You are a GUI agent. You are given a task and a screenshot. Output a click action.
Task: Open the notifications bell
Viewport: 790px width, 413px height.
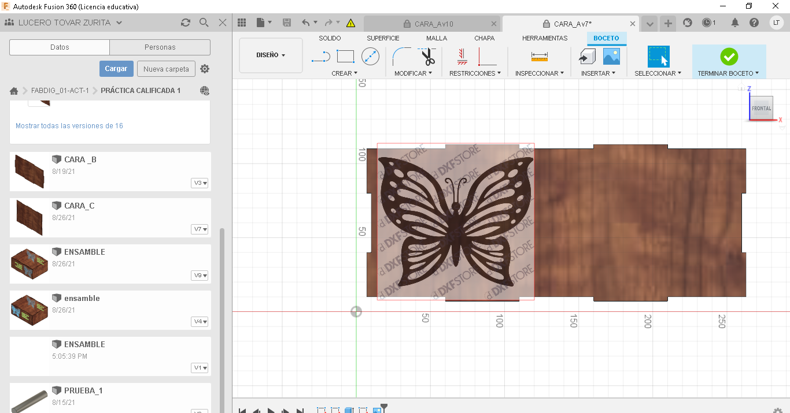pyautogui.click(x=735, y=23)
